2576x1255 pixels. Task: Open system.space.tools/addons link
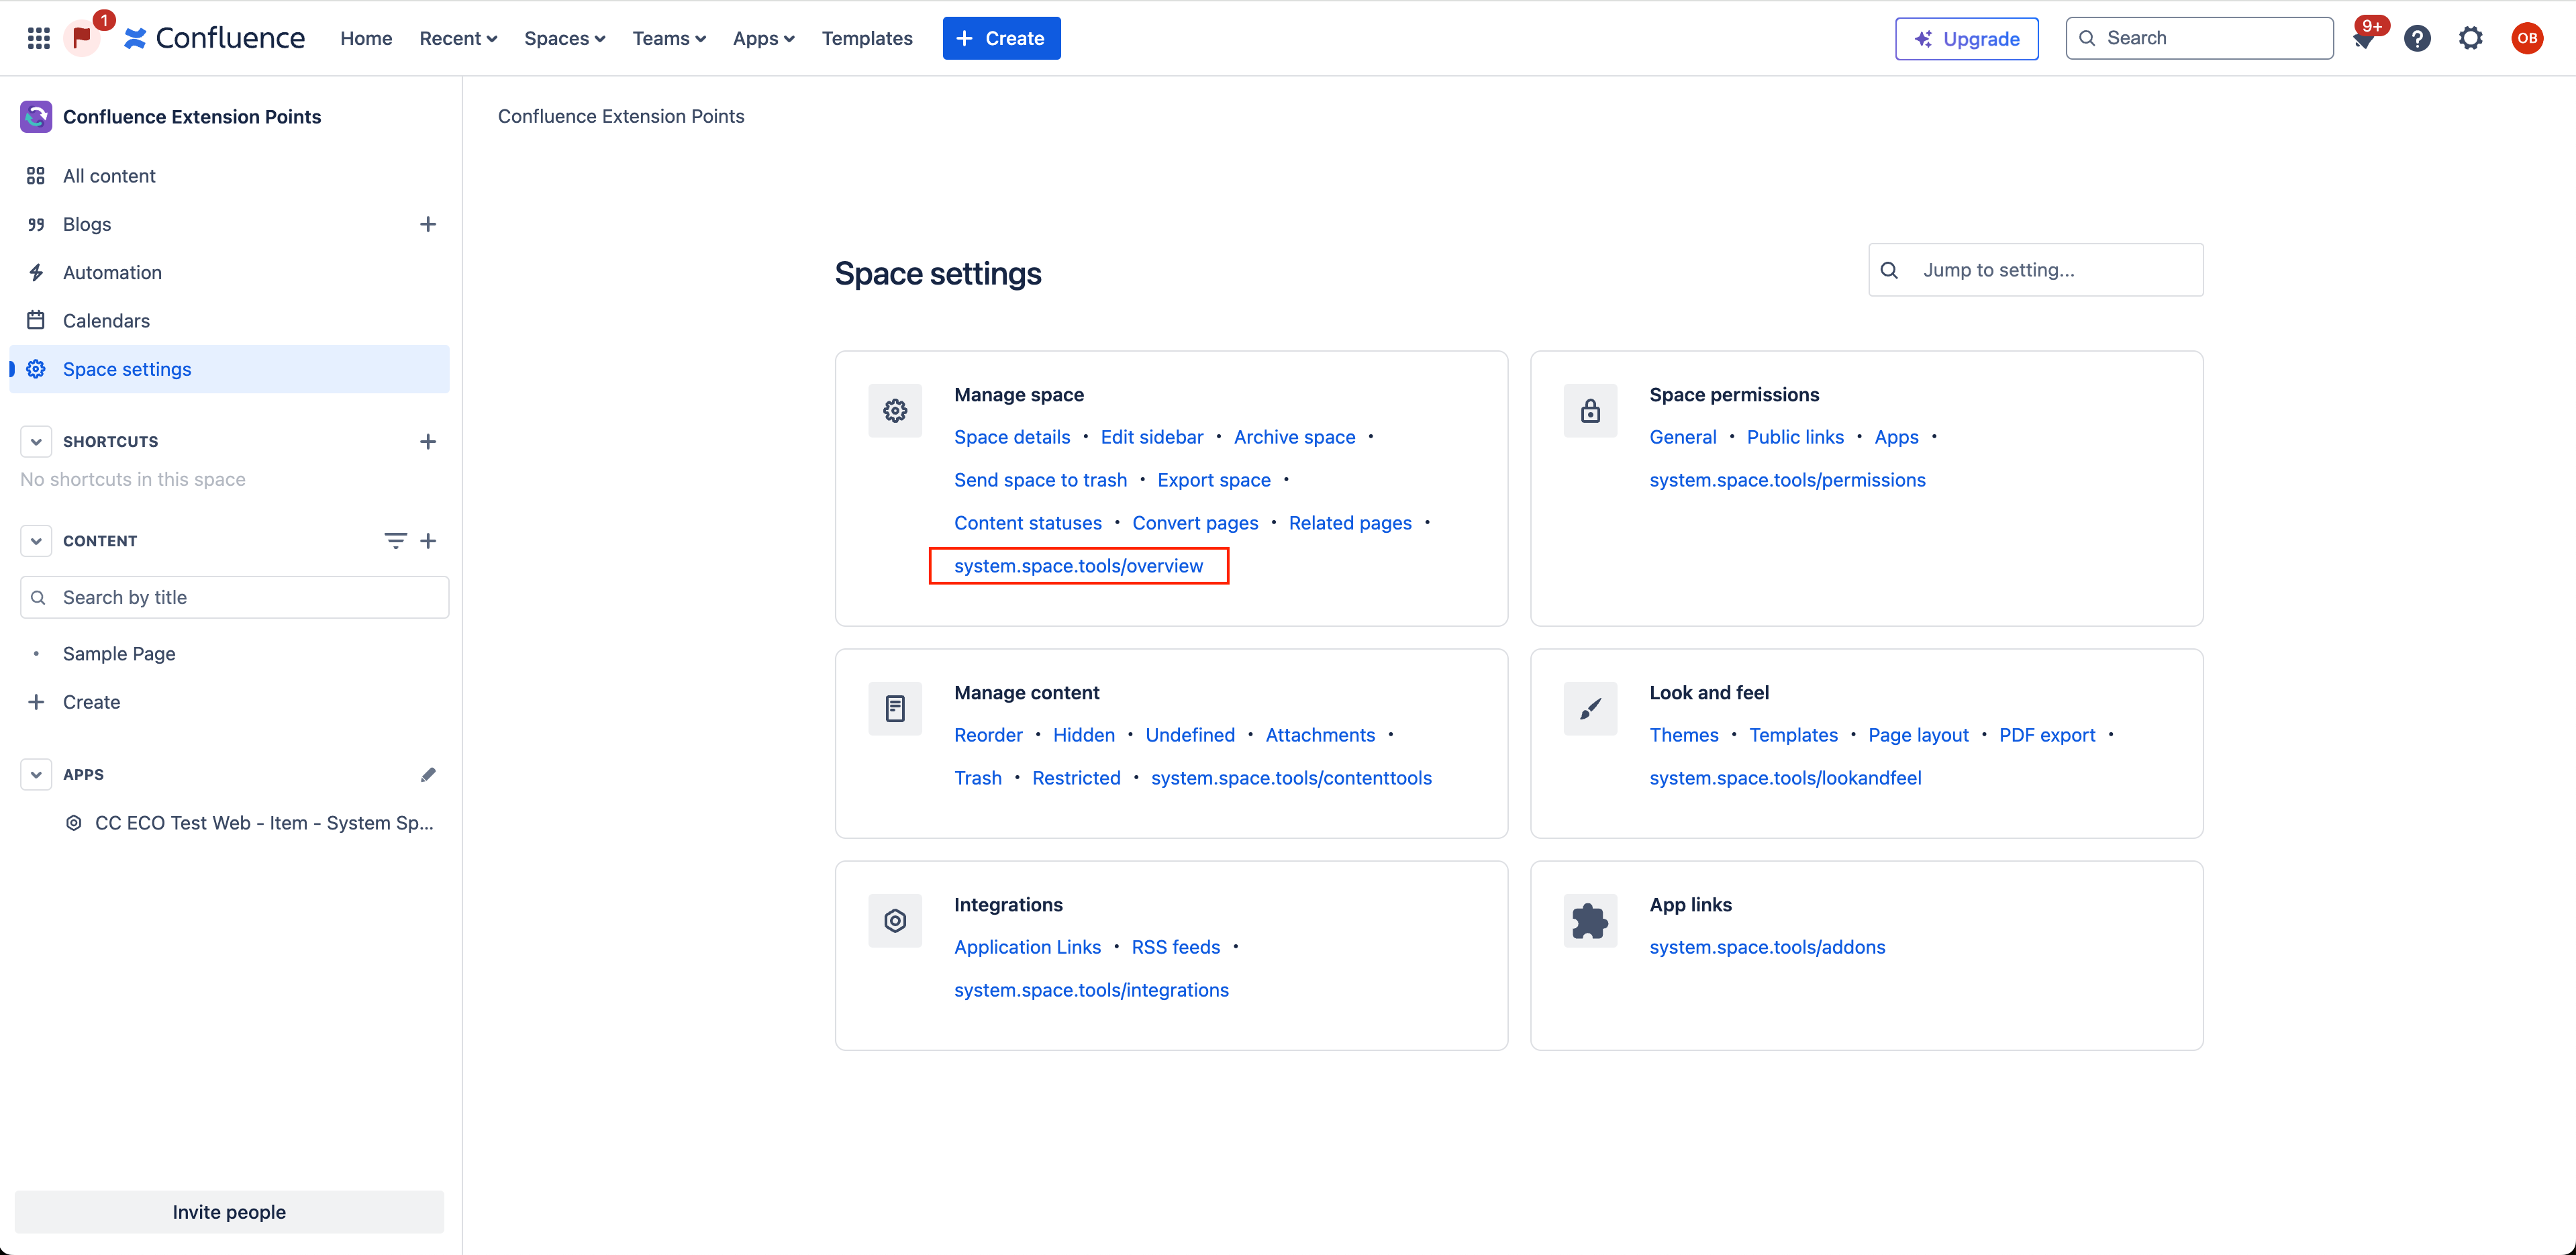(1767, 946)
